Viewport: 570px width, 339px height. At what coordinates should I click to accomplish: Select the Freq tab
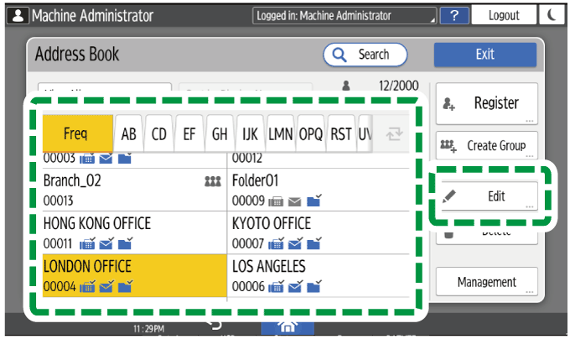77,133
